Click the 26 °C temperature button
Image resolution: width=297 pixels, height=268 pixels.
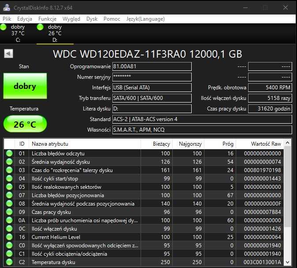(x=25, y=124)
